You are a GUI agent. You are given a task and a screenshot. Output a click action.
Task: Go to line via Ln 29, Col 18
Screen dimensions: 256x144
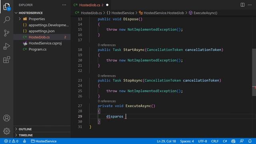point(166,141)
